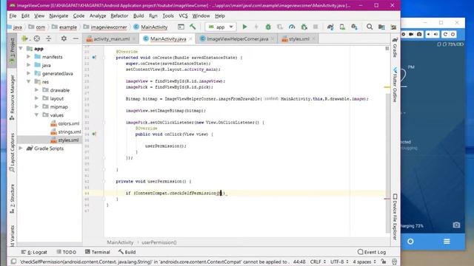The height and width of the screenshot is (266, 474).
Task: Click status bar tool-windows toggle icon
Action: pos(13,262)
